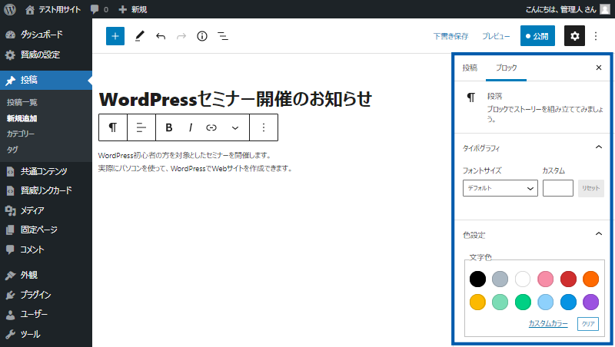Go to カテゴリー submenu

click(21, 134)
